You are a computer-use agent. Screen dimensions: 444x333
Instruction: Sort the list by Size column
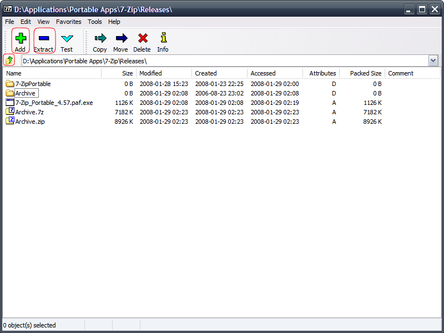[x=119, y=73]
